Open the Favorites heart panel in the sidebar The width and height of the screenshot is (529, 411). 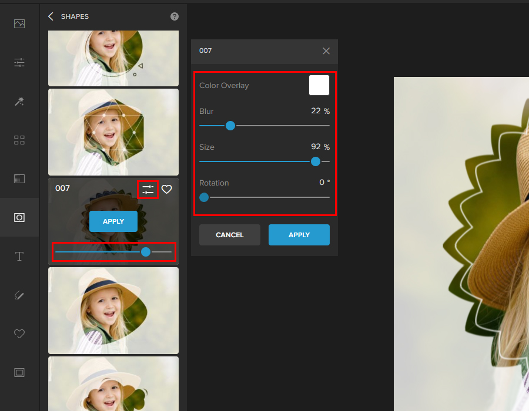pos(19,333)
